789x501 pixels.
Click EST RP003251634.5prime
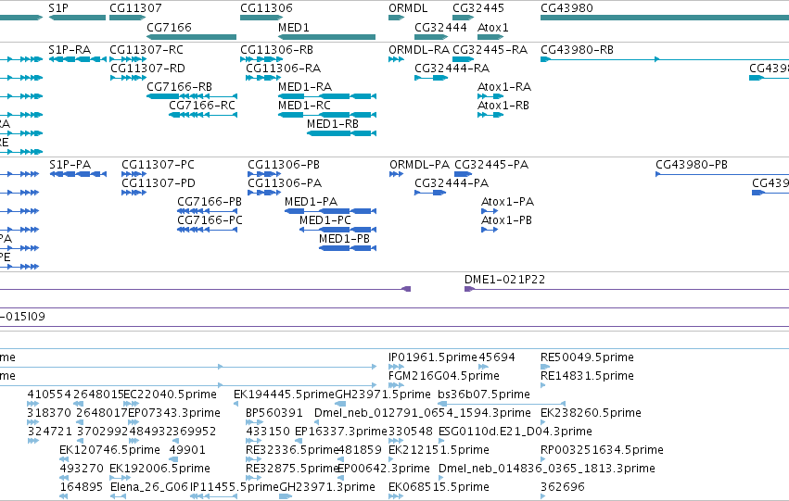click(x=543, y=459)
